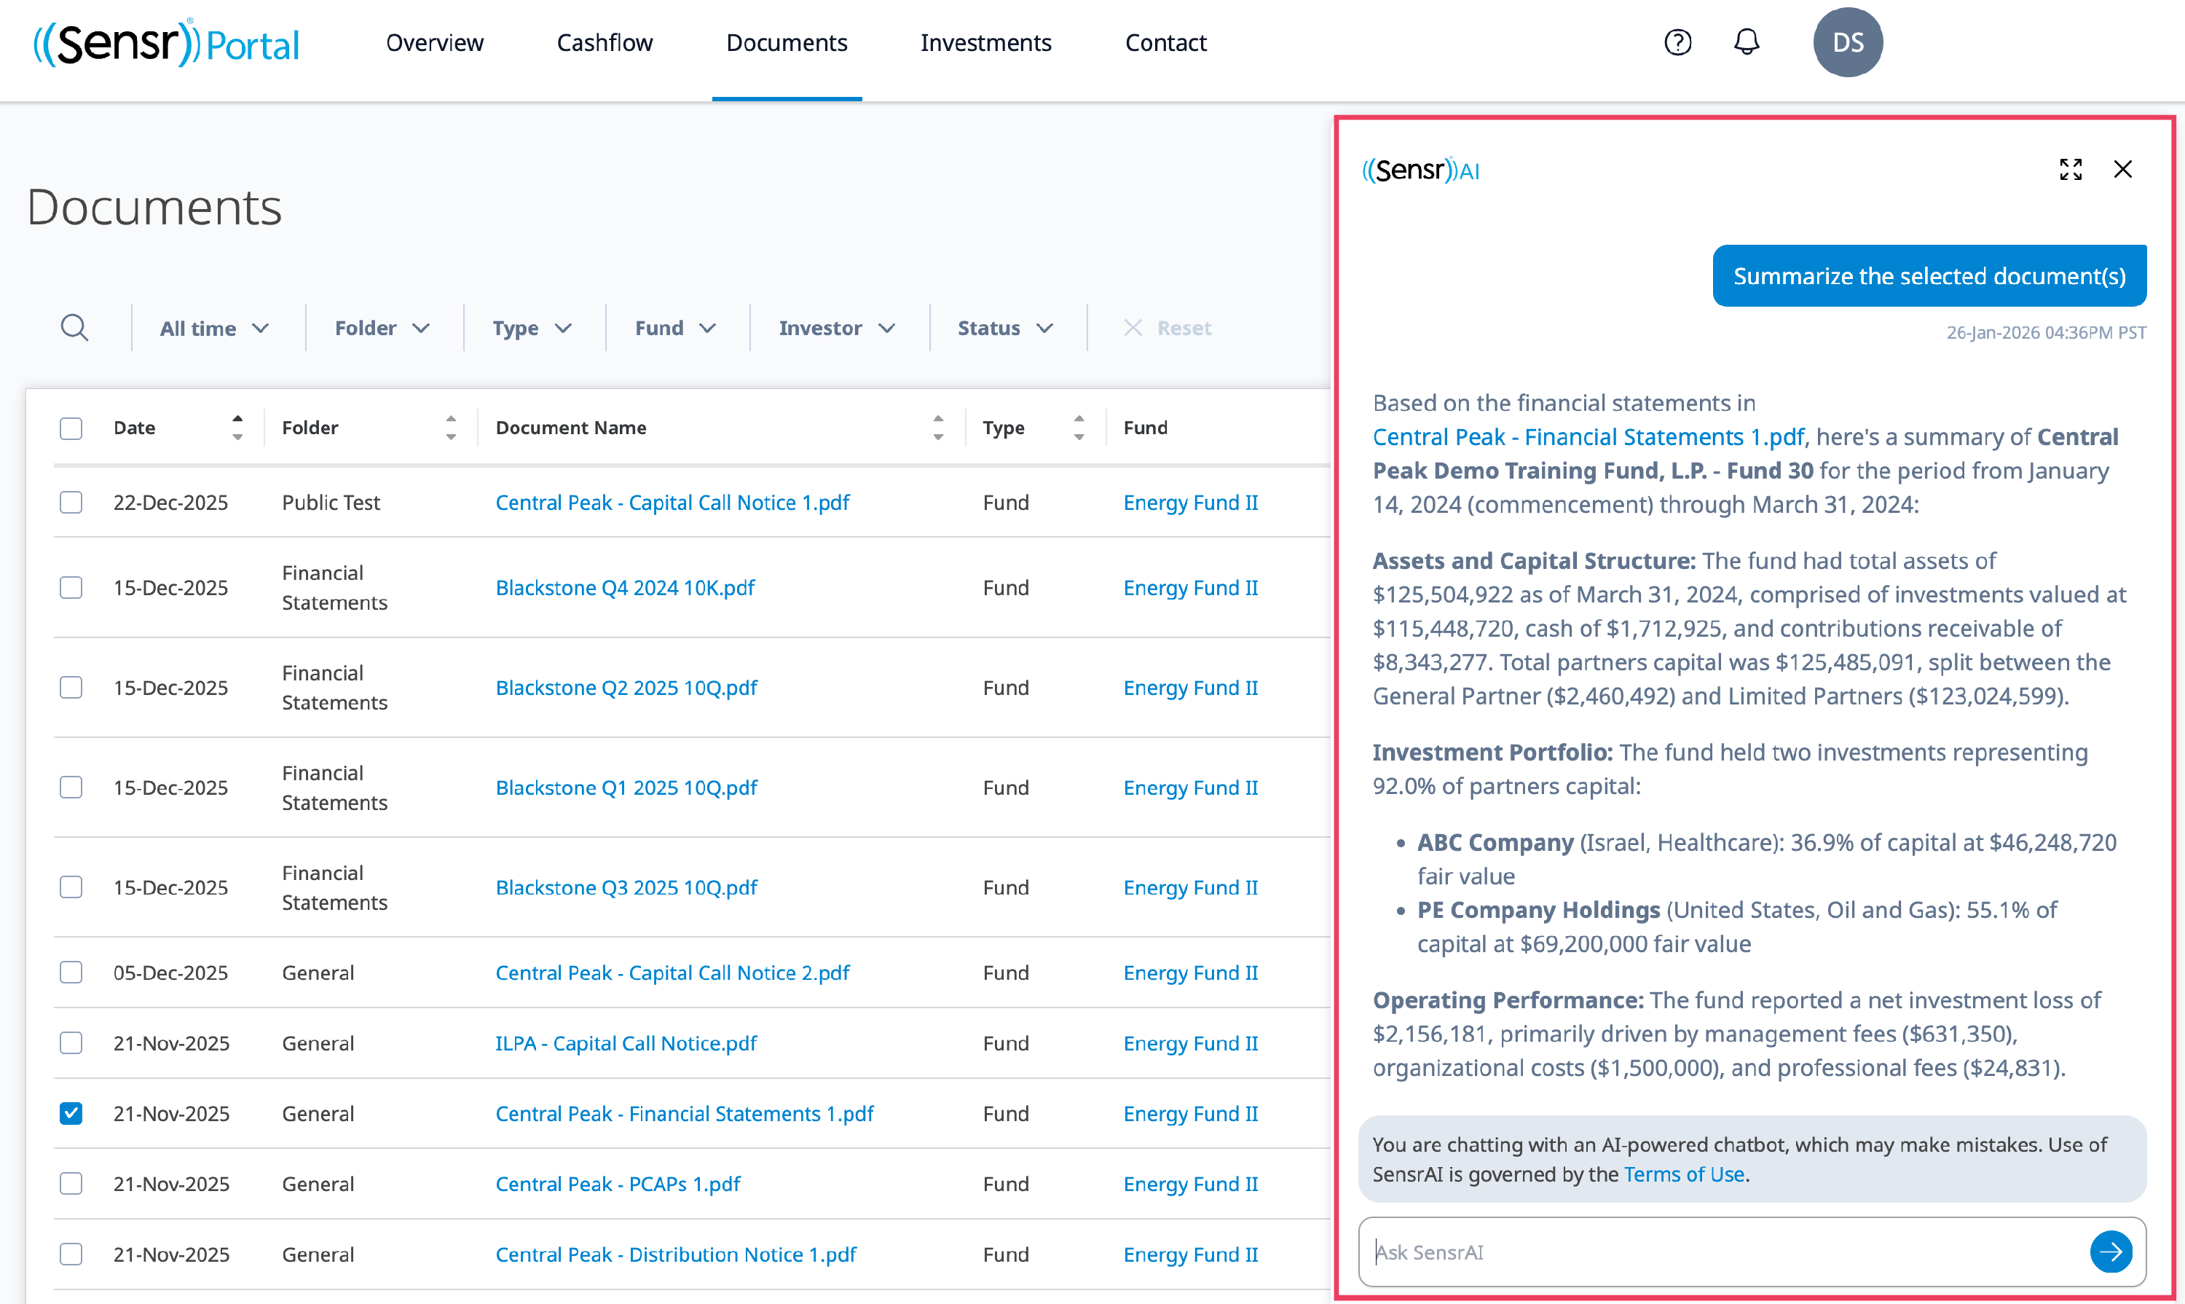
Task: Open the DS user avatar menu
Action: pyautogui.click(x=1847, y=42)
